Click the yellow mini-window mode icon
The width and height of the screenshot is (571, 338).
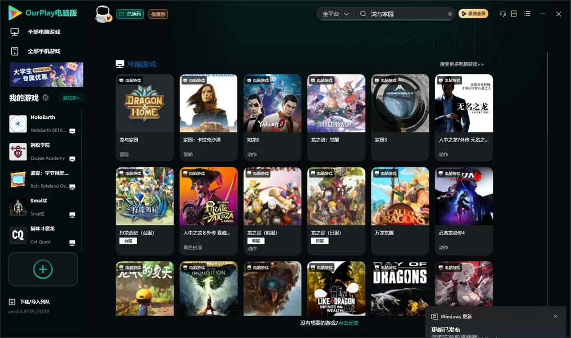pos(513,14)
